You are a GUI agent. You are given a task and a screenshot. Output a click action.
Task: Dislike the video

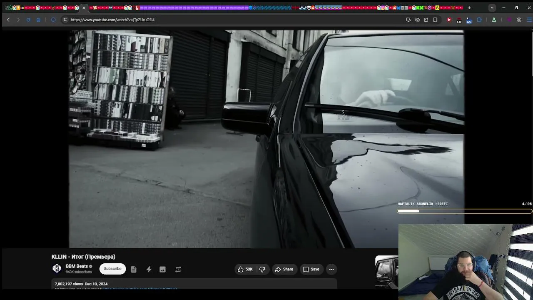pyautogui.click(x=262, y=269)
